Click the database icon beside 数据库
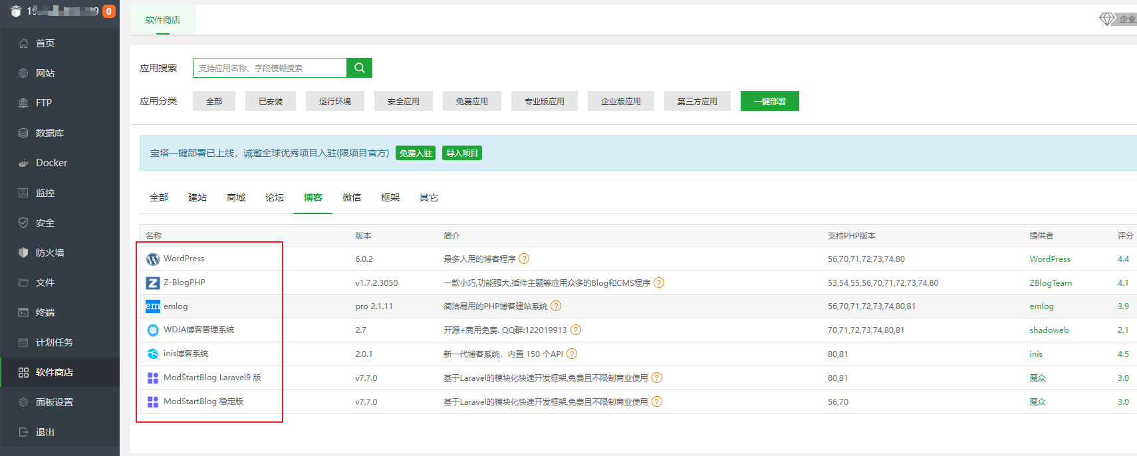This screenshot has height=456, width=1137. [x=23, y=133]
